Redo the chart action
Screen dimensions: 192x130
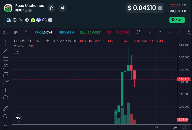tap(178, 32)
